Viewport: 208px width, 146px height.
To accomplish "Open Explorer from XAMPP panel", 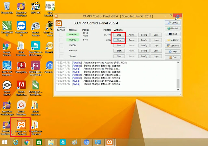I will [x=173, y=40].
